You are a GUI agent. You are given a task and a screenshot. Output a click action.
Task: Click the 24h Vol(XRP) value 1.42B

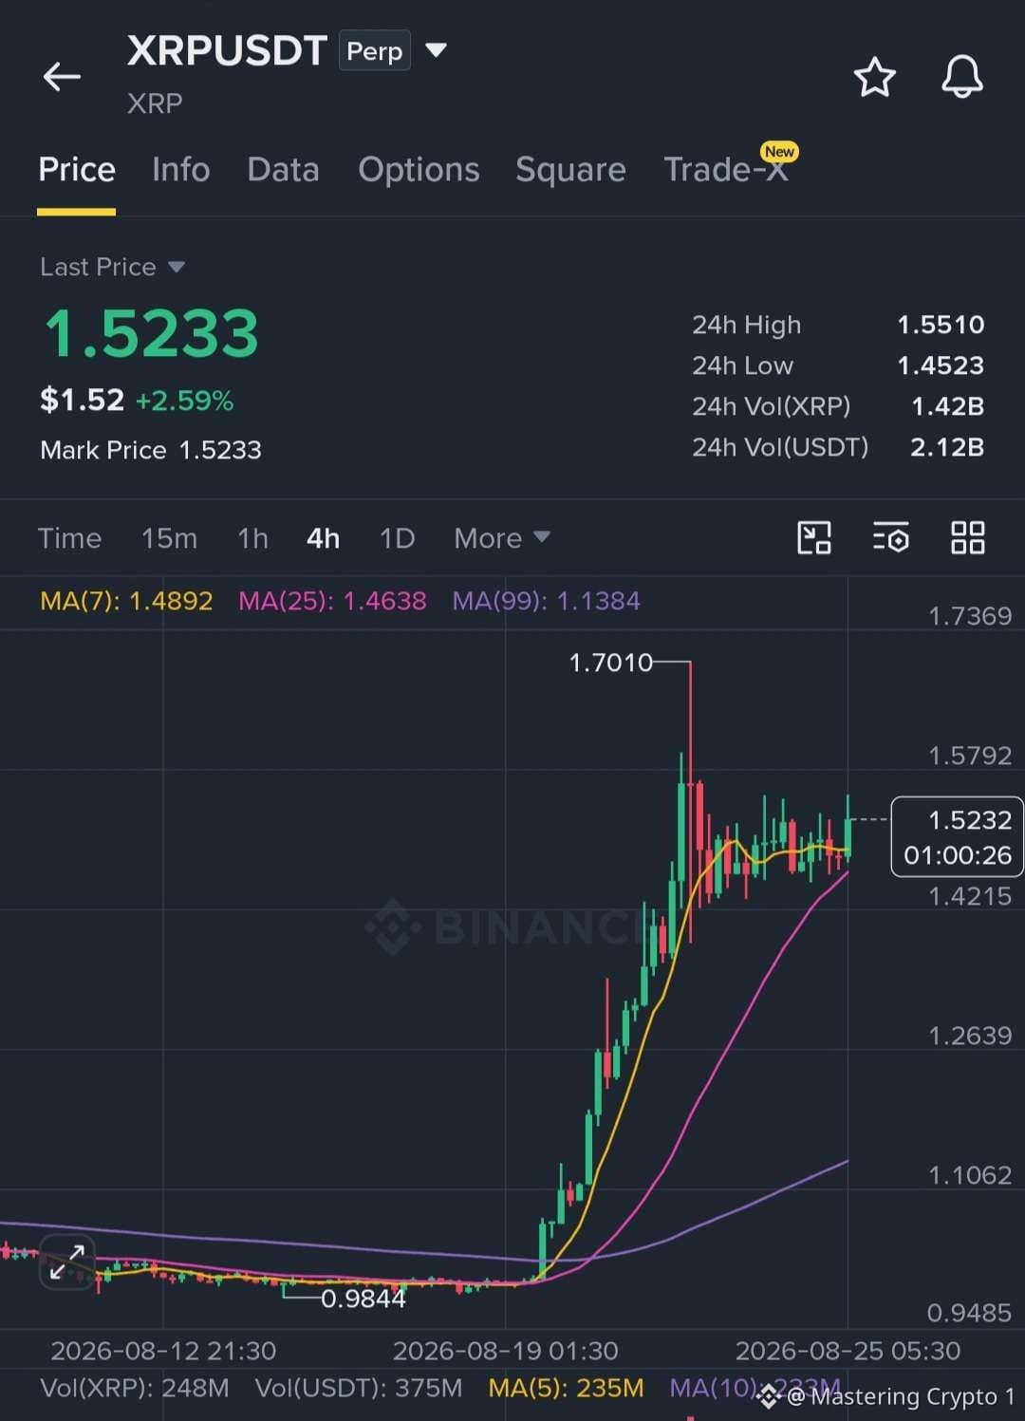(x=947, y=406)
